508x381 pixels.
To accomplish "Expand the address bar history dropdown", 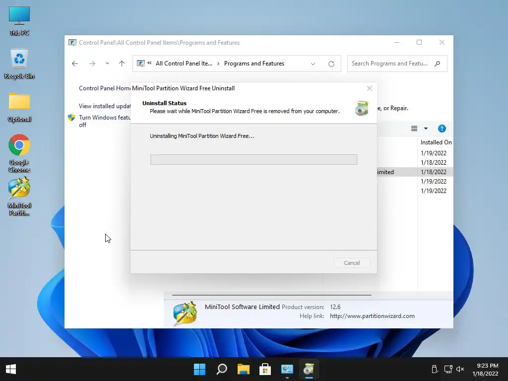I will click(313, 64).
